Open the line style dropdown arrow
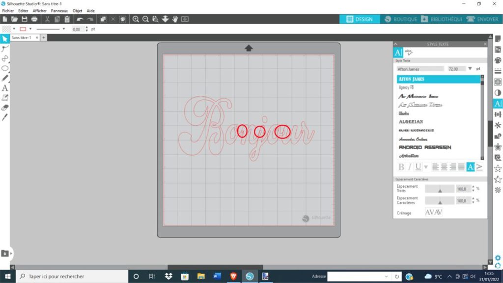Image resolution: width=503 pixels, height=283 pixels. click(x=64, y=29)
